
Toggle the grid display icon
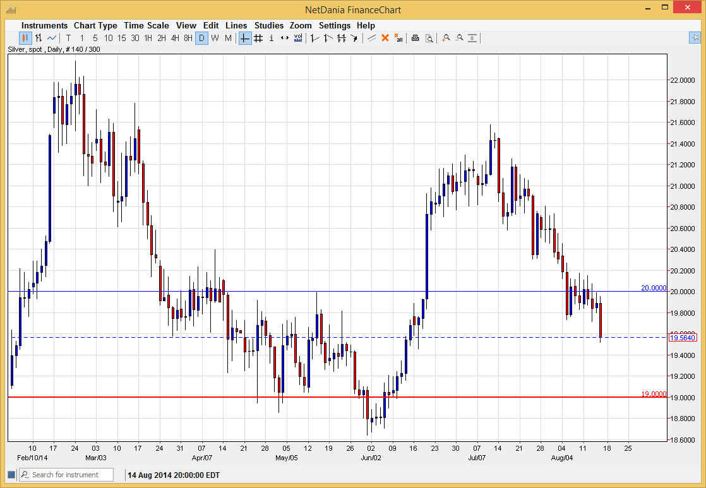point(258,38)
